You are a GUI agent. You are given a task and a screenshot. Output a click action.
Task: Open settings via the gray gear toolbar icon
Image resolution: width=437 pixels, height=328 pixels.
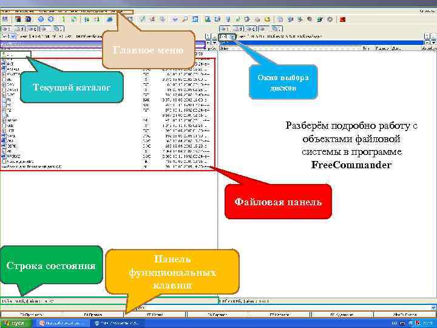point(330,19)
